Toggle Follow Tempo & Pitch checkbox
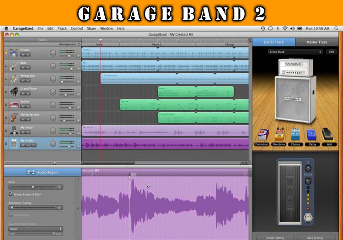343x240 pixels. pos(11,194)
